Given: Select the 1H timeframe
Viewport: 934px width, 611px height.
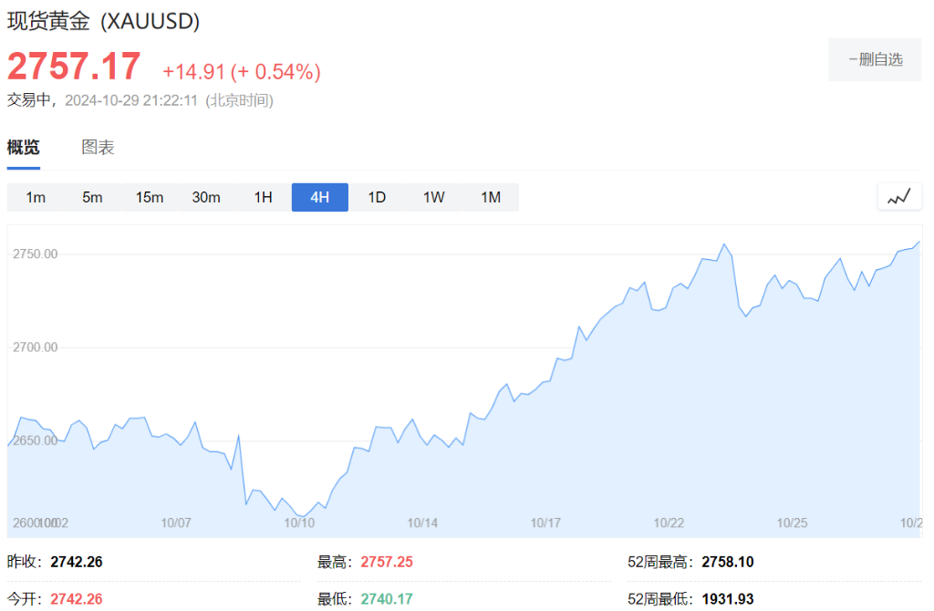Looking at the screenshot, I should 264,197.
